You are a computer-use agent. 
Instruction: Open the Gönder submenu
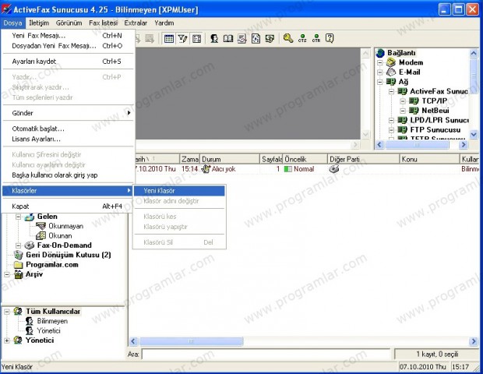point(68,113)
